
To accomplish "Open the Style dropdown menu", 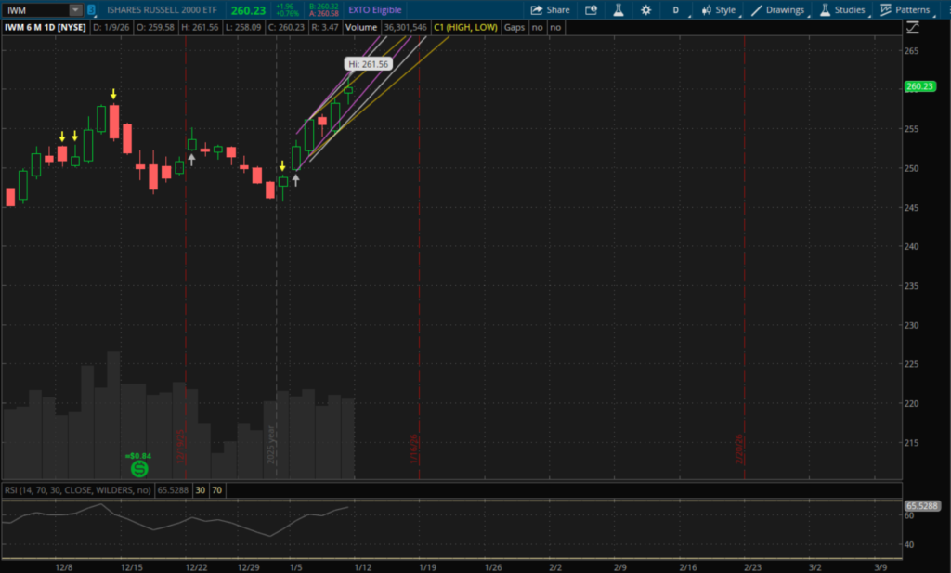I will coord(719,9).
